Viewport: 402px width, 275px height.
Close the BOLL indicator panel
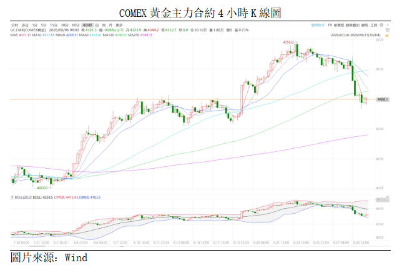(388, 197)
